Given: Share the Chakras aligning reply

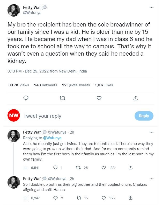Looking at the screenshot, I should coord(131,198).
